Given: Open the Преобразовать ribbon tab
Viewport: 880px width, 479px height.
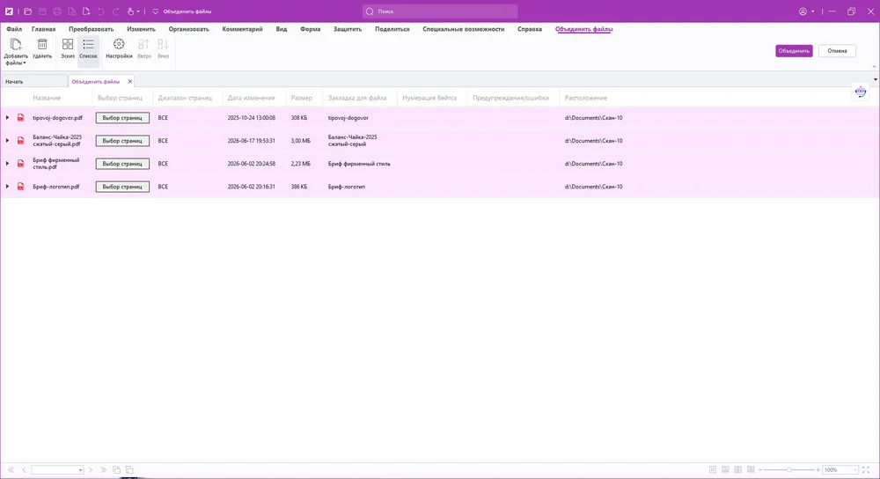Looking at the screenshot, I should tap(91, 29).
